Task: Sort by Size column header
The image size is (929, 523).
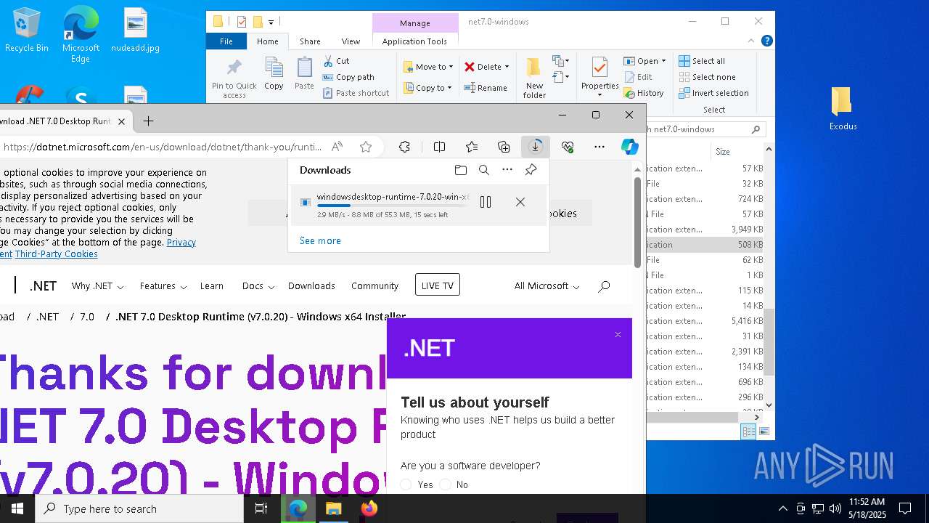Action: tap(723, 152)
